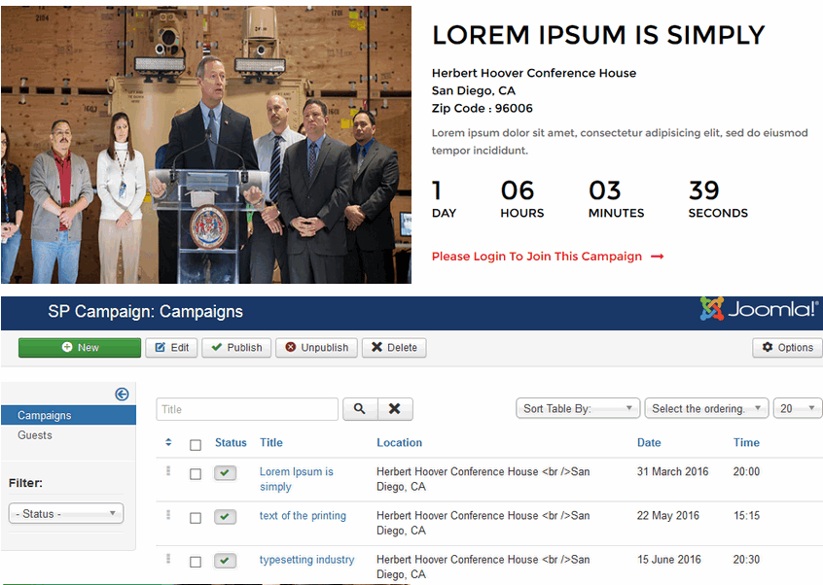This screenshot has width=823, height=585.
Task: Check the select-all checkbox in table header
Action: pyautogui.click(x=196, y=445)
